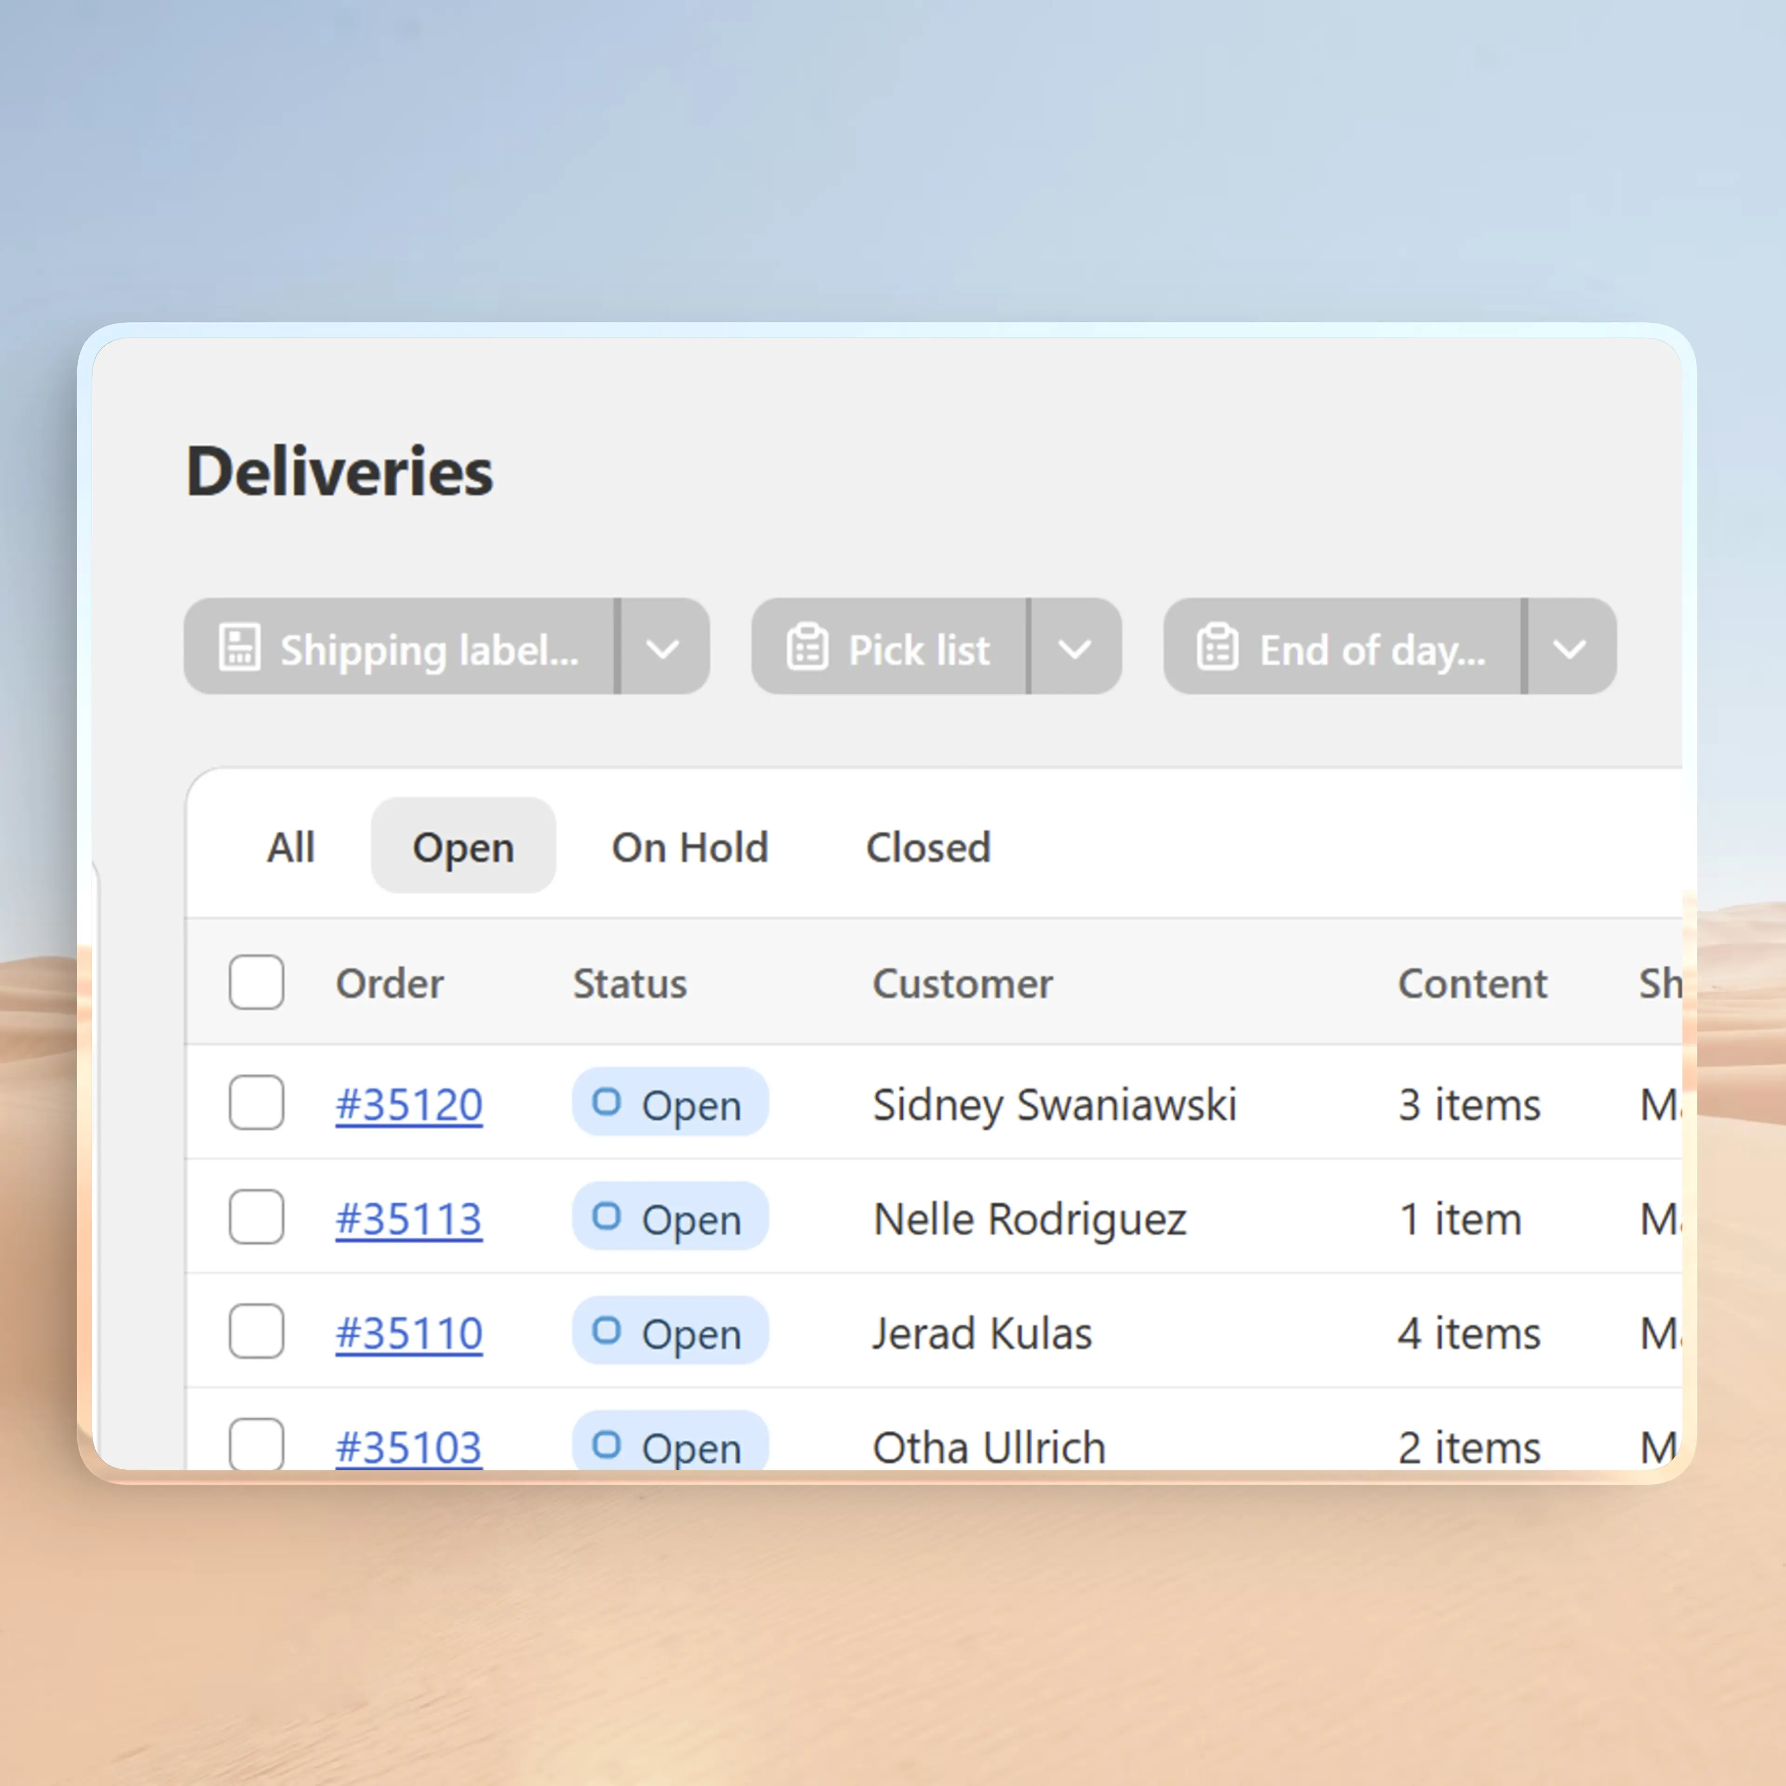
Task: Click the End of day clipboard icon
Action: [1218, 647]
